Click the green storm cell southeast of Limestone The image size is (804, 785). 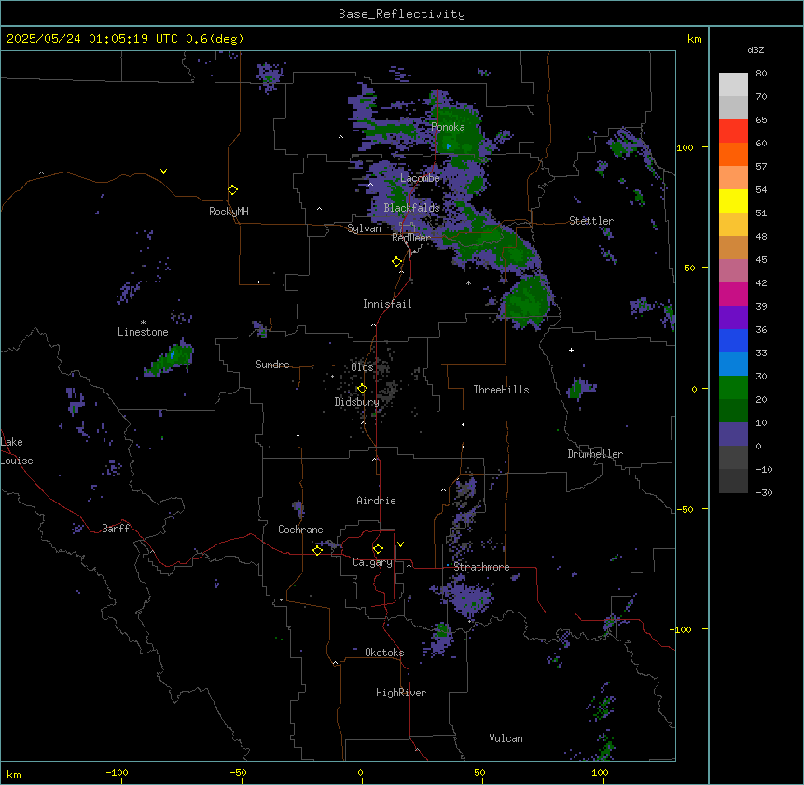170,358
